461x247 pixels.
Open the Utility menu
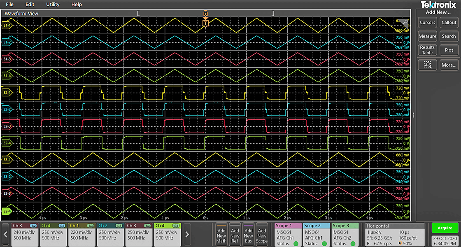pos(52,5)
